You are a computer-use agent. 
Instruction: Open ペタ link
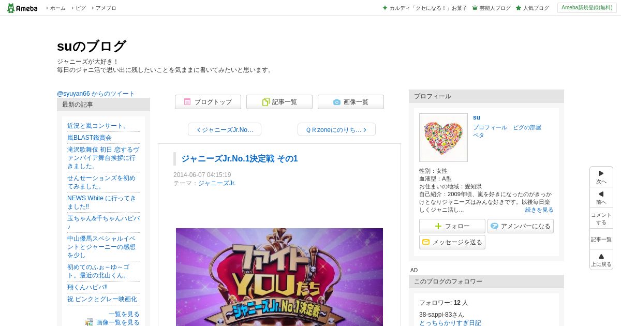coord(479,135)
